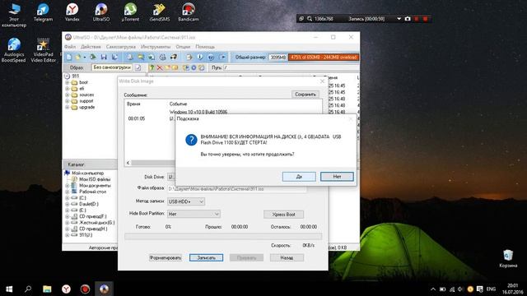Click the Save floppy-disk toolbar icon
527x296 pixels.
click(x=104, y=58)
